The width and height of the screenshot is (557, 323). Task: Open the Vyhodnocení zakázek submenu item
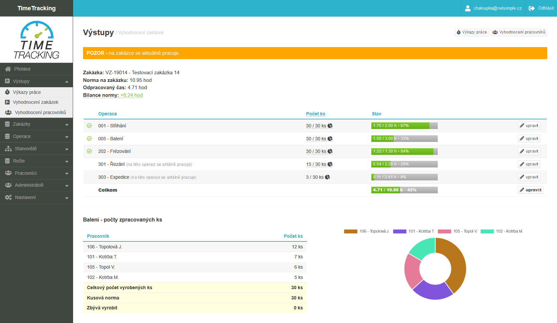point(37,102)
